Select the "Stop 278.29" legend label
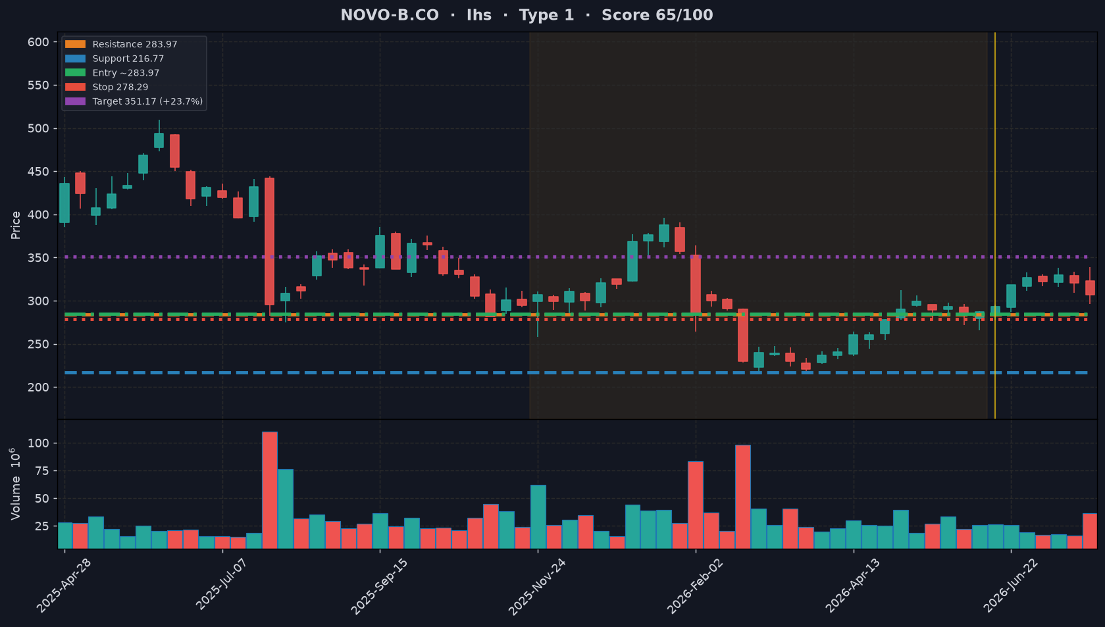Viewport: 1105px width, 627px height. click(x=120, y=87)
